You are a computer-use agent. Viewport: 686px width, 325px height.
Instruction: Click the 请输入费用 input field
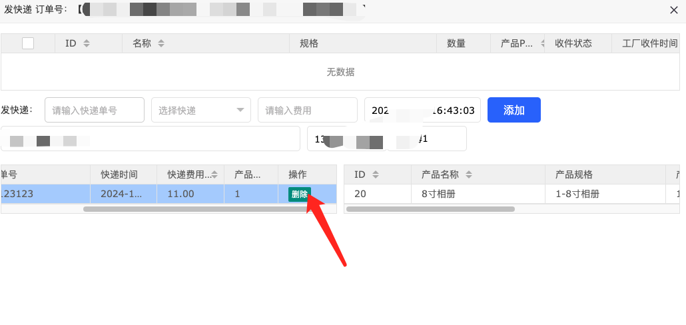(308, 110)
